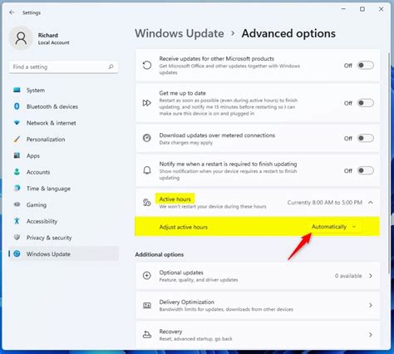Go to Privacy & security

point(64,238)
